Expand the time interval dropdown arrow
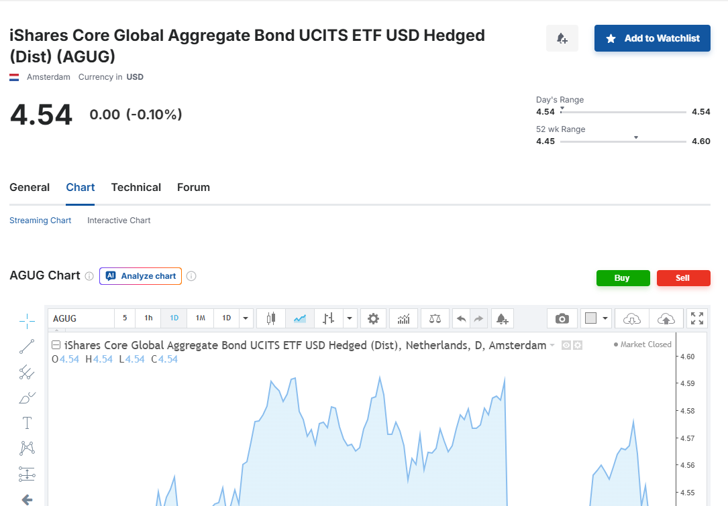 pyautogui.click(x=246, y=318)
